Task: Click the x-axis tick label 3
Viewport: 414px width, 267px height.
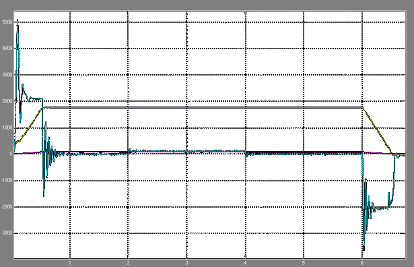Action: (x=186, y=263)
